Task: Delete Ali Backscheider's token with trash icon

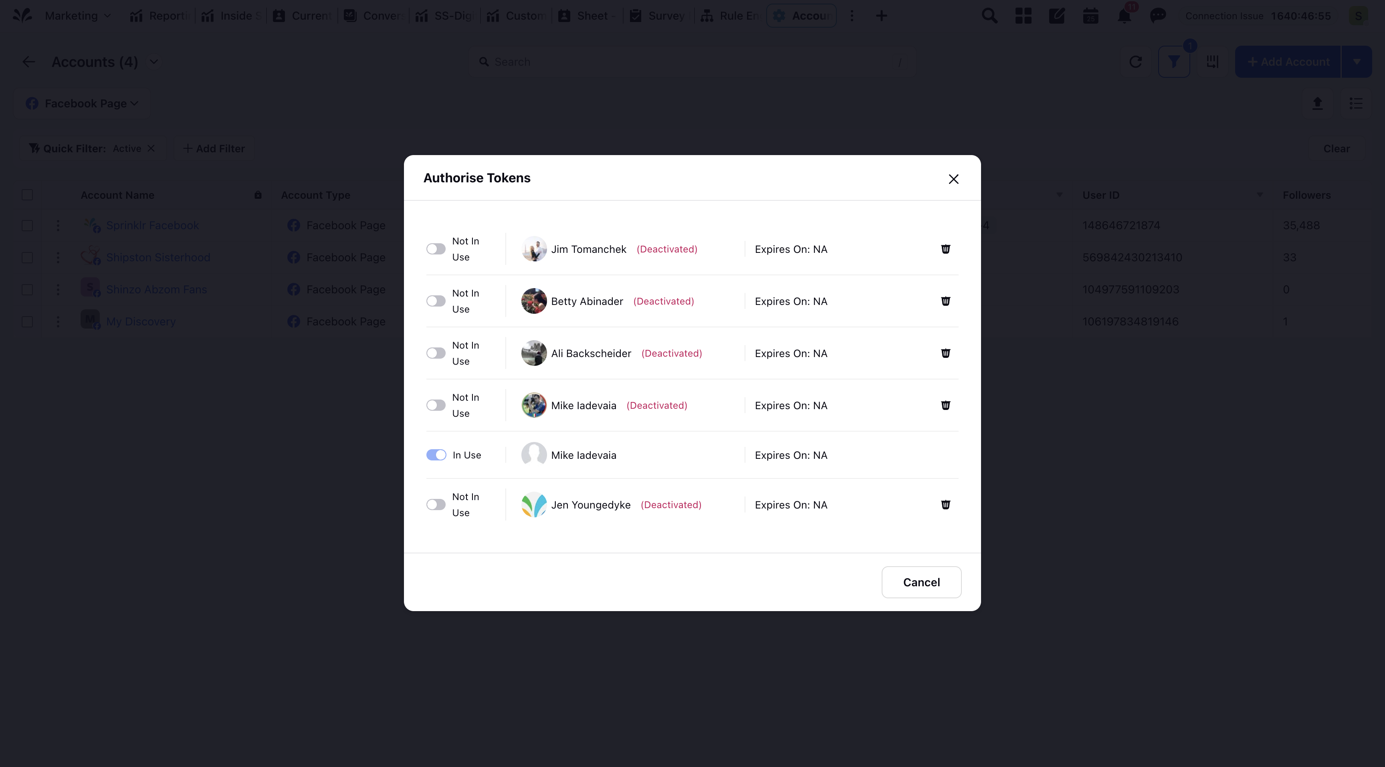Action: [x=945, y=353]
